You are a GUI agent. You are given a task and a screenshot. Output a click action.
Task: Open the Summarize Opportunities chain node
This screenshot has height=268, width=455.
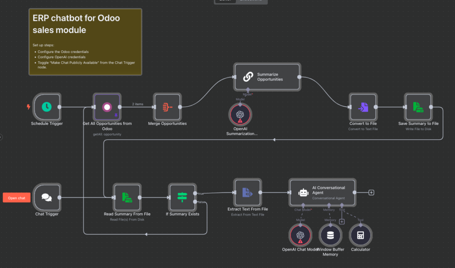[267, 77]
